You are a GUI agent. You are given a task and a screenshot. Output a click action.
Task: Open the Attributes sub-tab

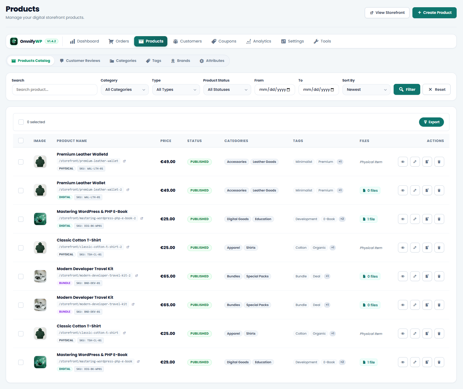point(212,61)
